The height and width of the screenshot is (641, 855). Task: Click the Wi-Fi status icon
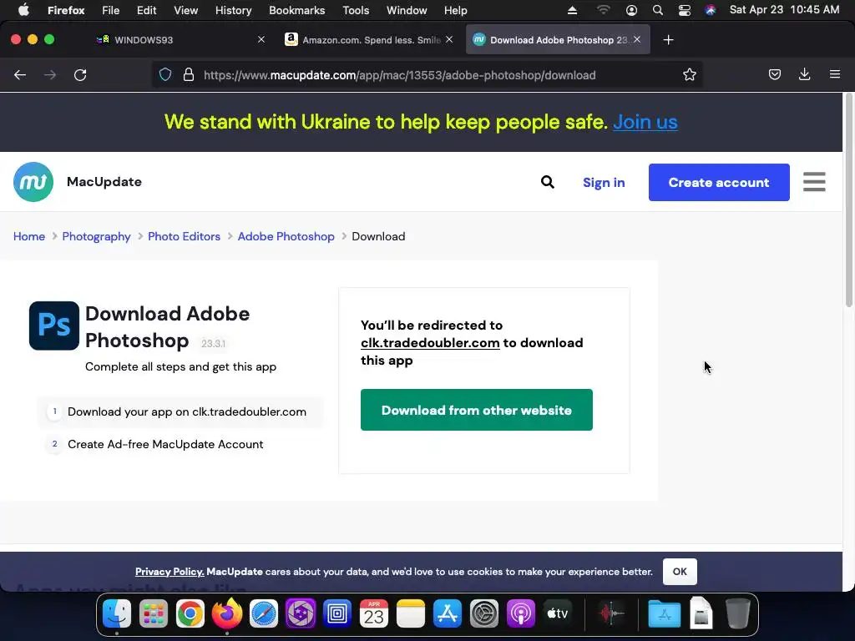603,10
